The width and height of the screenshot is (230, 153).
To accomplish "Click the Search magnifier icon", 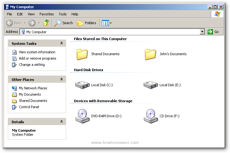I will (57, 23).
